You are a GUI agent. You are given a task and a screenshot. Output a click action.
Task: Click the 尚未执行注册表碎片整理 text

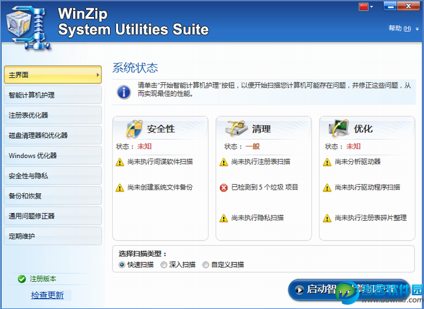(x=371, y=218)
